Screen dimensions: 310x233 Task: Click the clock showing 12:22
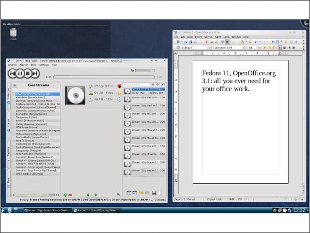tap(299, 210)
